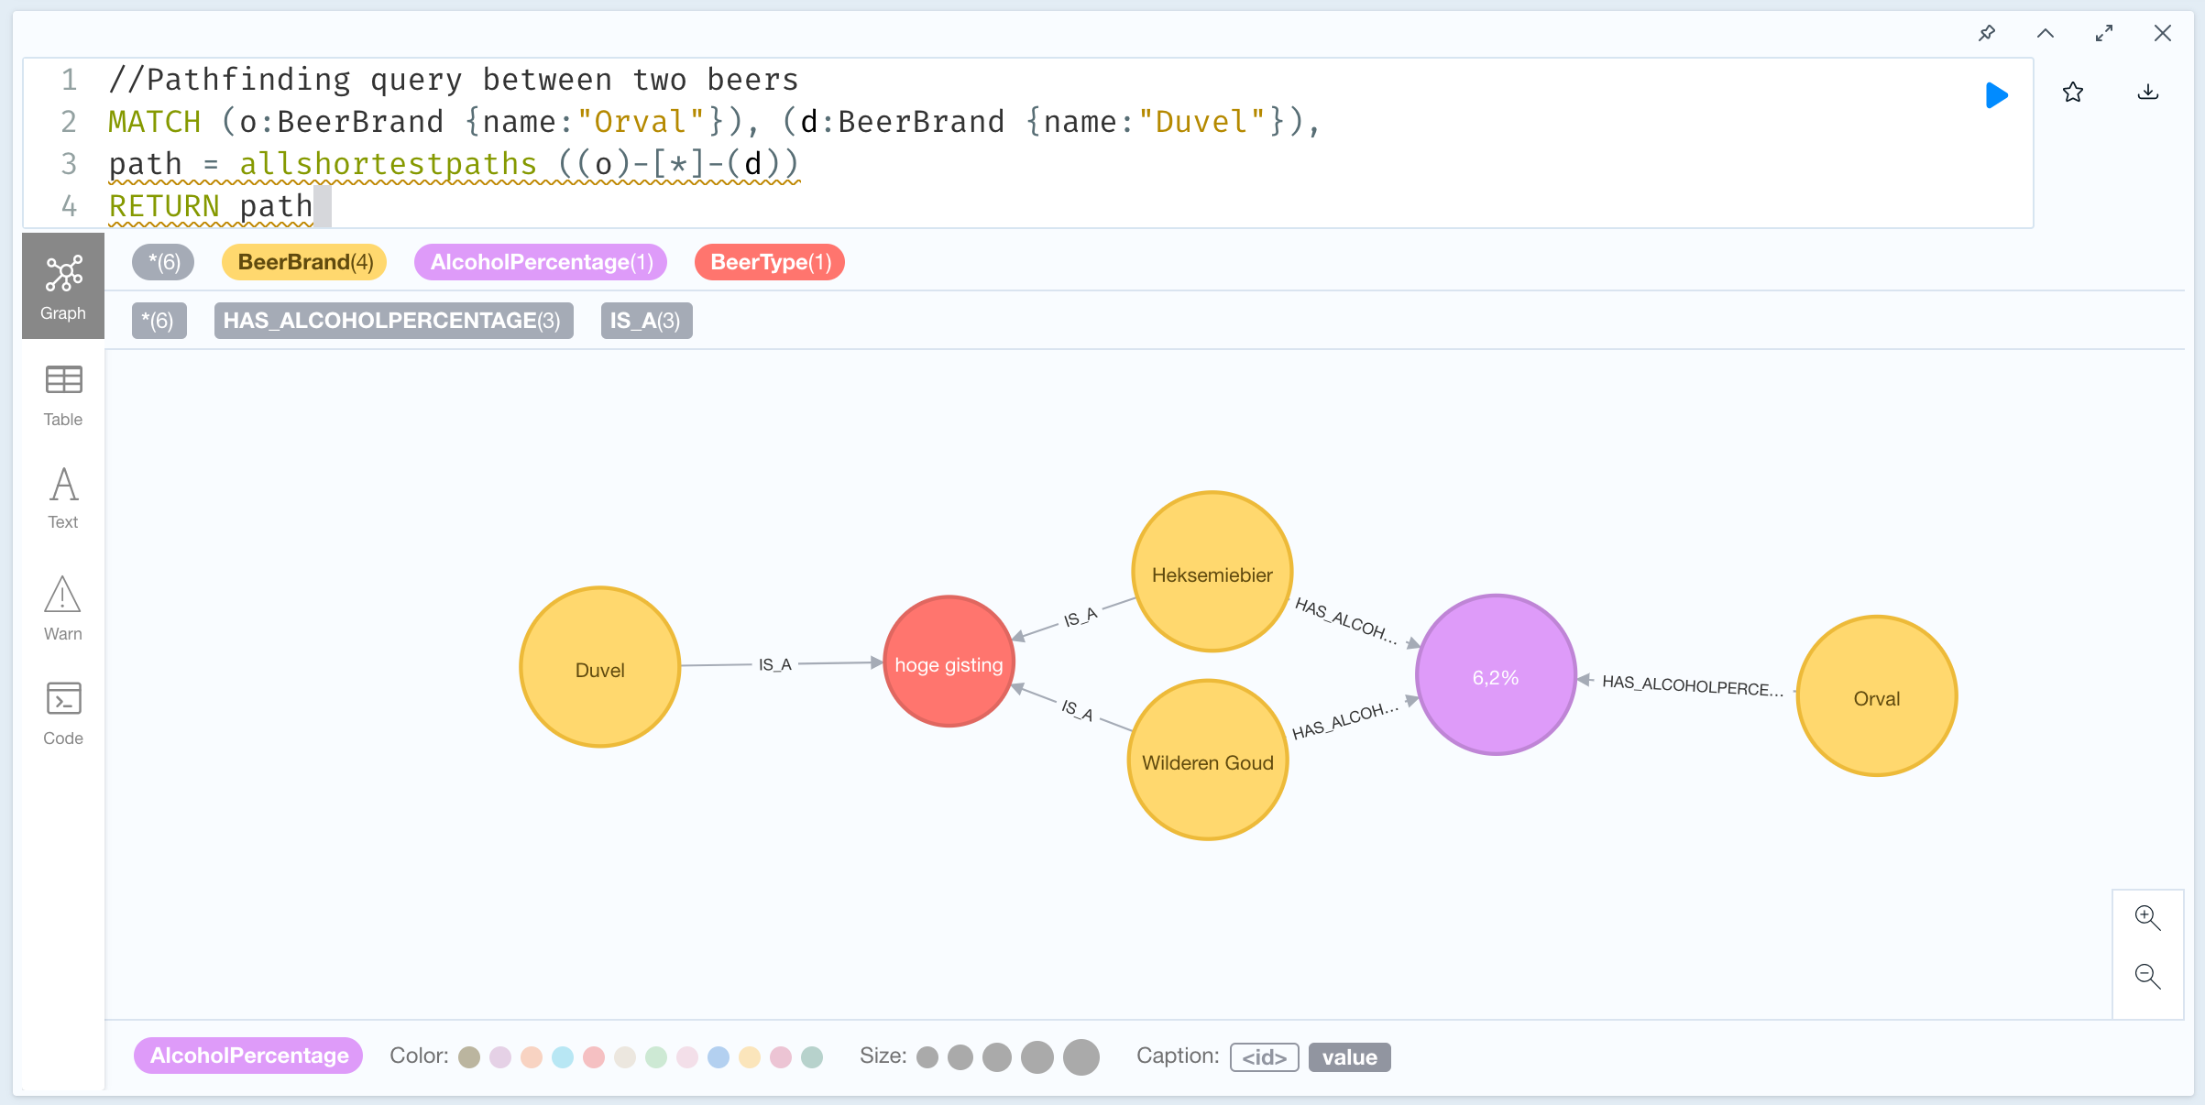Viewport: 2205px width, 1105px height.
Task: Click the HAS_ALCOH... edge from Wilderen Goud
Action: 1344,720
